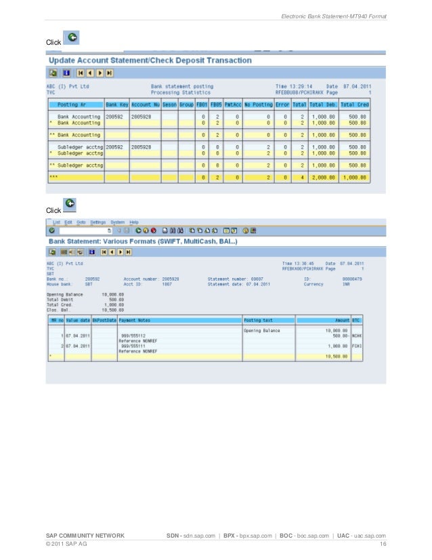Click Next Page icon in Bank Statement standard toolbar
The width and height of the screenshot is (432, 560).
tap(207, 231)
